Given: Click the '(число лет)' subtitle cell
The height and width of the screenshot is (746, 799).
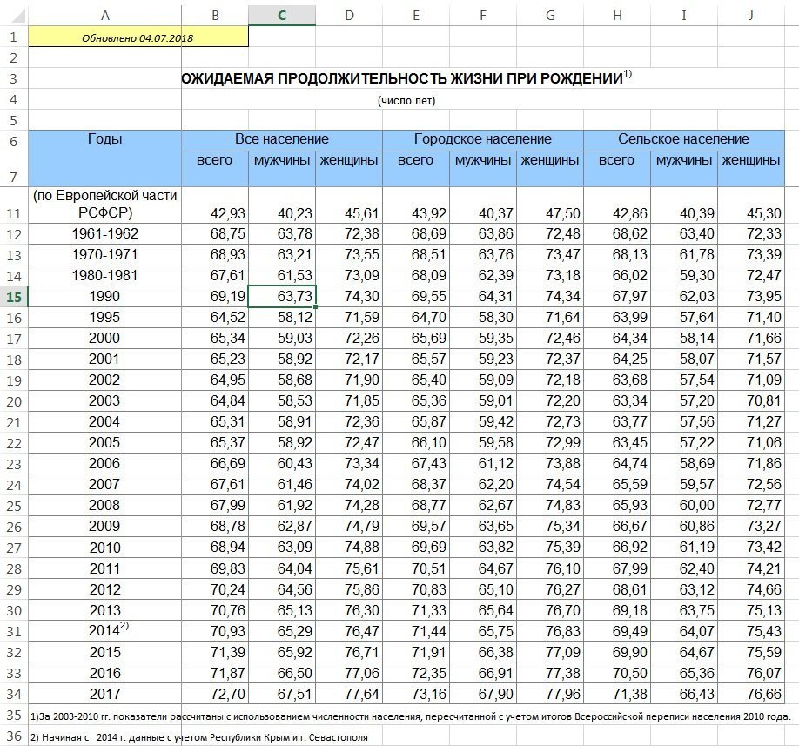Looking at the screenshot, I should (406, 100).
